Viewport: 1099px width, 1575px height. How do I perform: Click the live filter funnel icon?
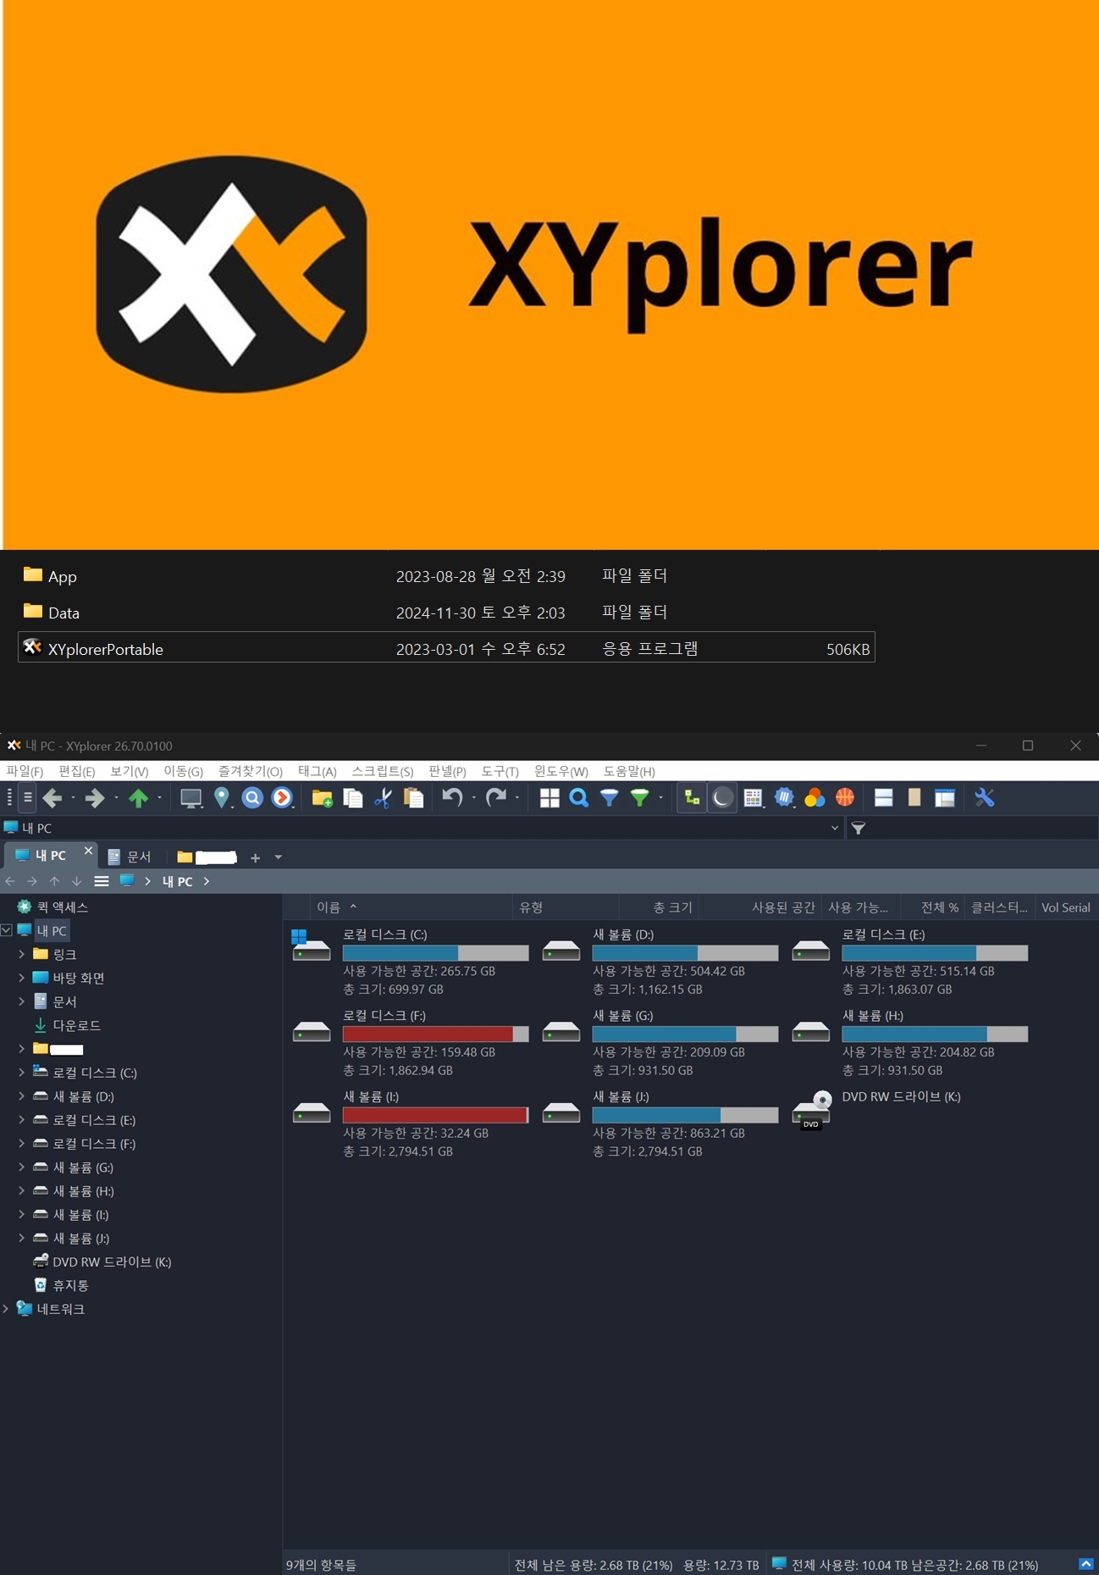[x=859, y=828]
